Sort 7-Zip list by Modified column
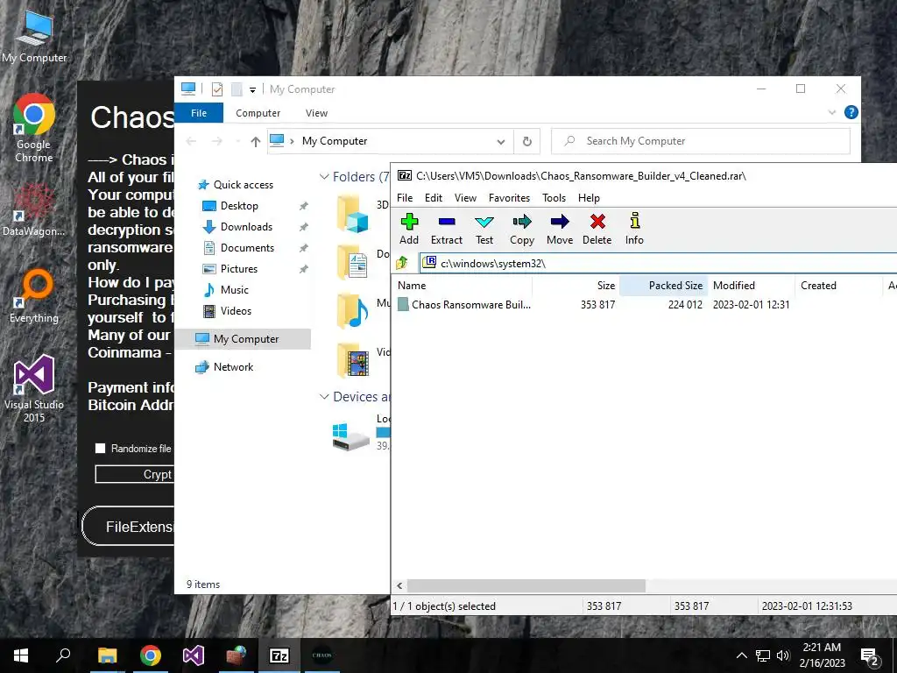Viewport: 897px width, 673px height. [751, 286]
